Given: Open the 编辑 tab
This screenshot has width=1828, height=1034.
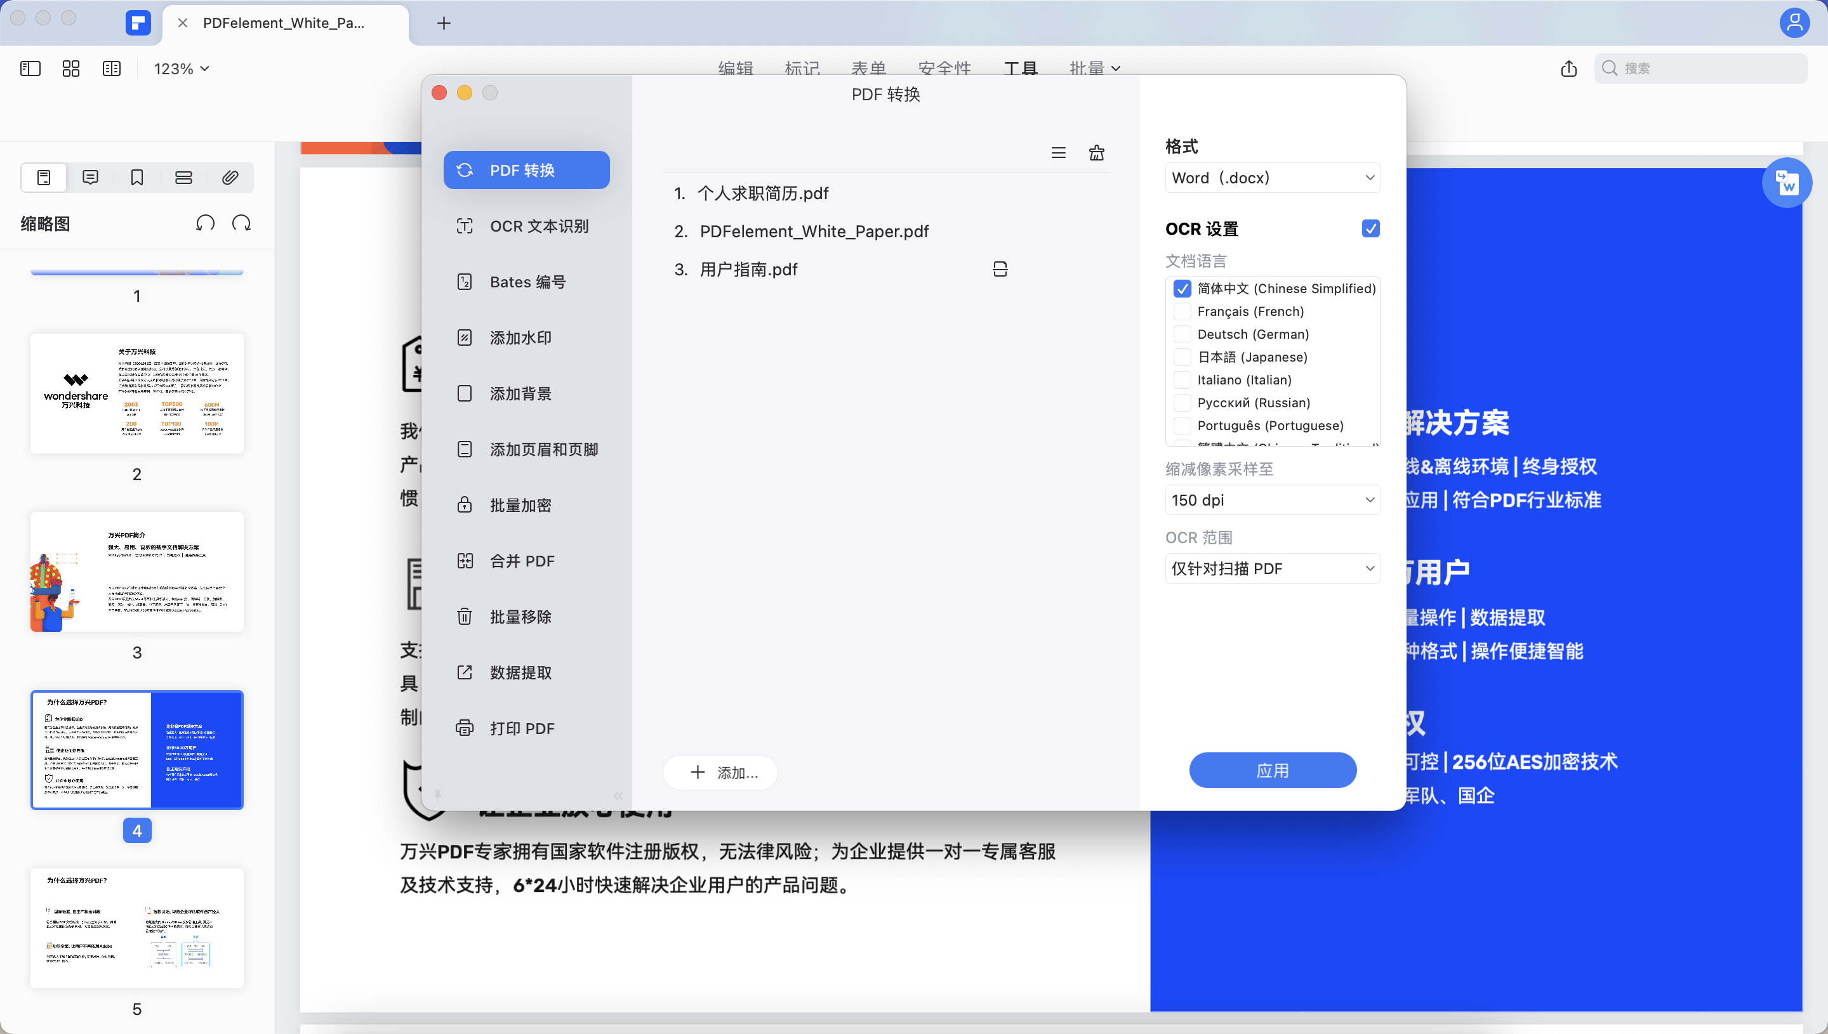Looking at the screenshot, I should click(x=735, y=69).
